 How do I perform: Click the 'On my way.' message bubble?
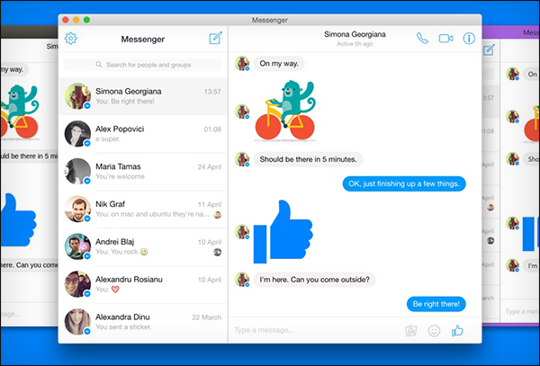279,63
